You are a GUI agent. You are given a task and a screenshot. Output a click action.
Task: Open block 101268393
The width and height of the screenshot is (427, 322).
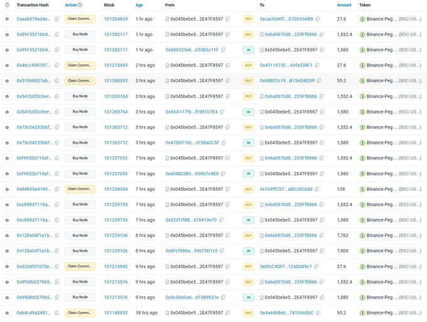(116, 81)
